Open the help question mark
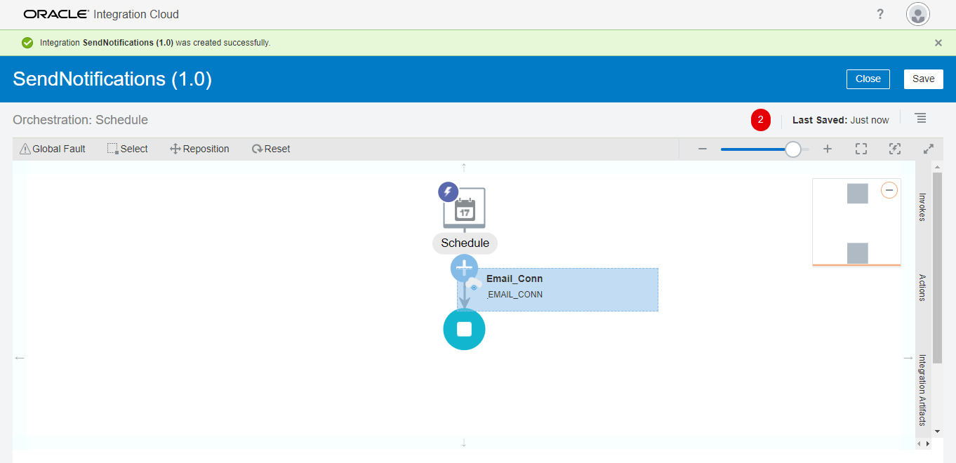 [879, 14]
